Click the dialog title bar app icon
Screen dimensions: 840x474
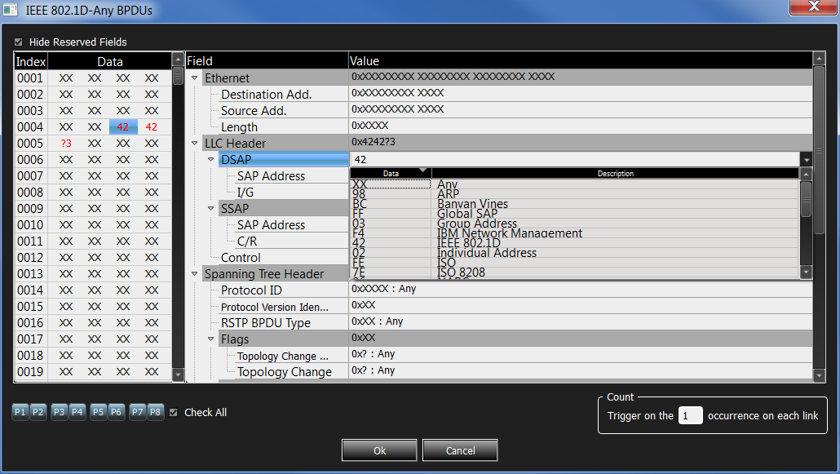pyautogui.click(x=10, y=10)
